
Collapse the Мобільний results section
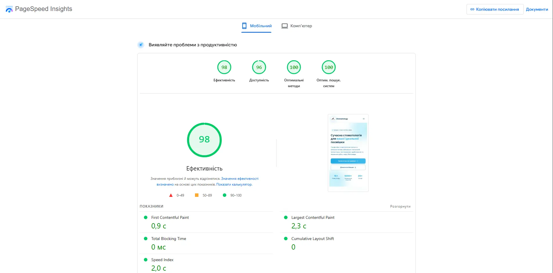point(256,26)
